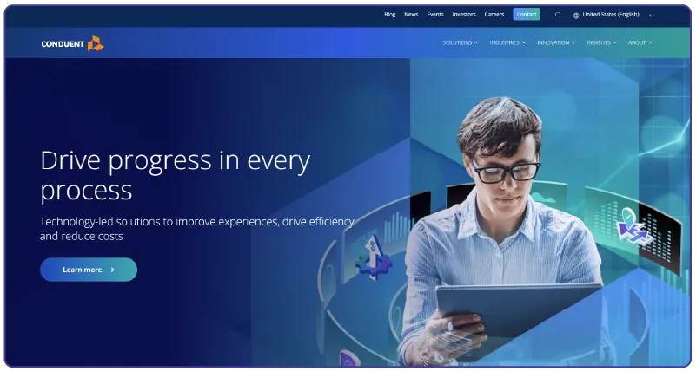696x371 pixels.
Task: Navigate to the Careers link
Action: [494, 15]
